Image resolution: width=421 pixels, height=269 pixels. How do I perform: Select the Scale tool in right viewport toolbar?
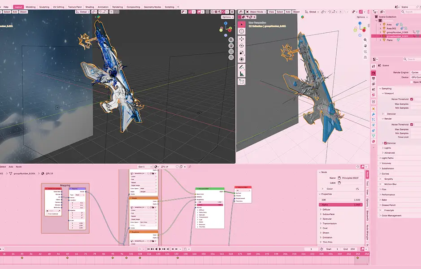coord(242,52)
